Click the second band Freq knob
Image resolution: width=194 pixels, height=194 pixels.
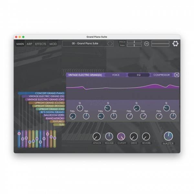[x=101, y=116]
